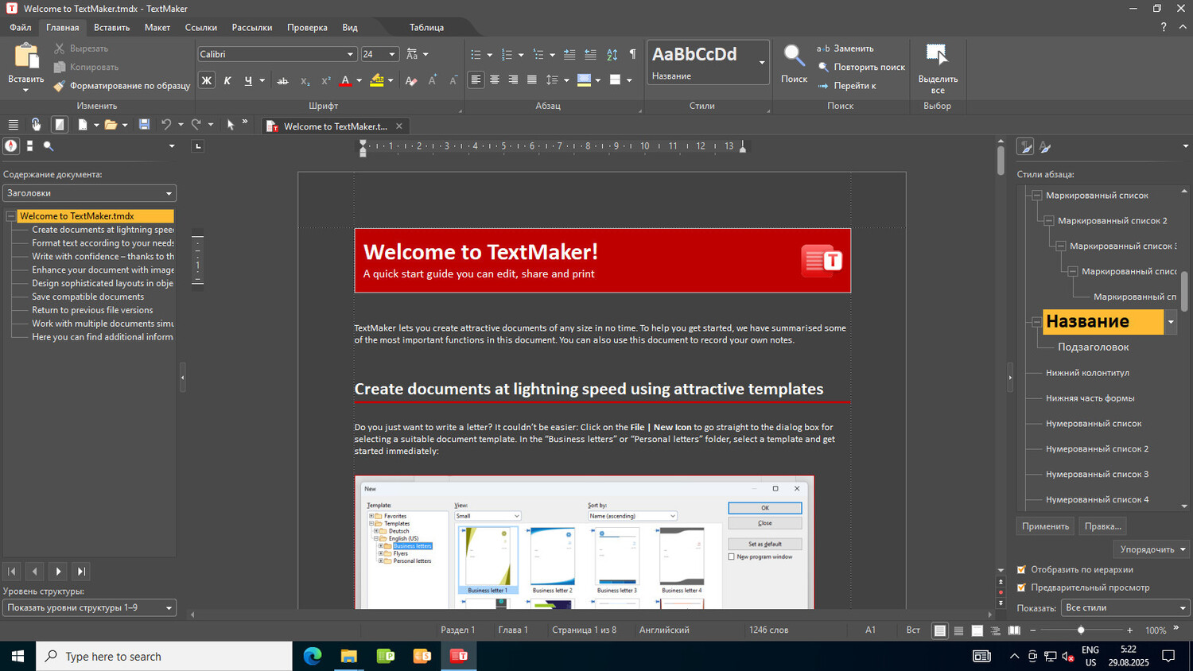Toggle Предварительный просмотр checkbox
1193x671 pixels.
pos(1022,588)
